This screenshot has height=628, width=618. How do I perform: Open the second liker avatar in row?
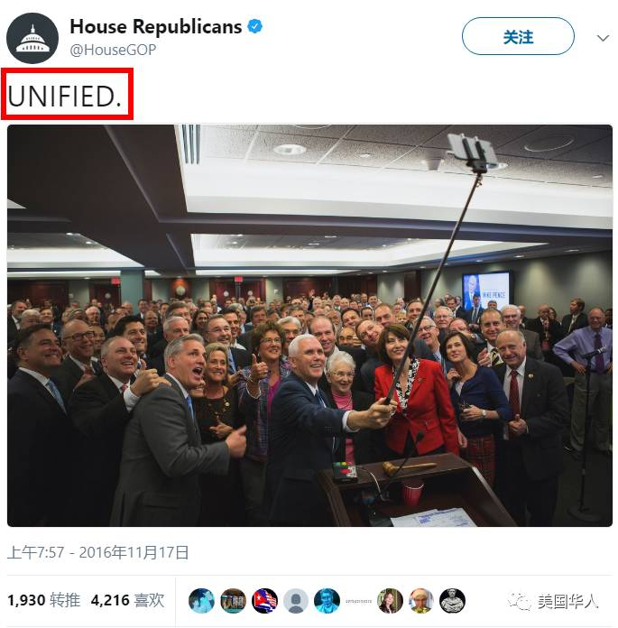coord(233,600)
